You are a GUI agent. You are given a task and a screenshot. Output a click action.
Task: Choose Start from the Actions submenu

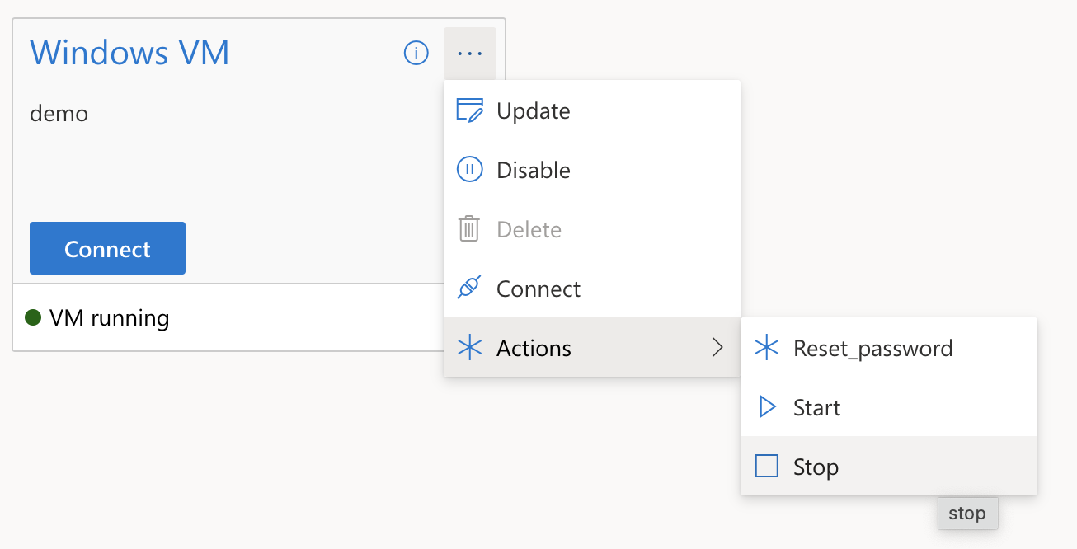pos(816,407)
